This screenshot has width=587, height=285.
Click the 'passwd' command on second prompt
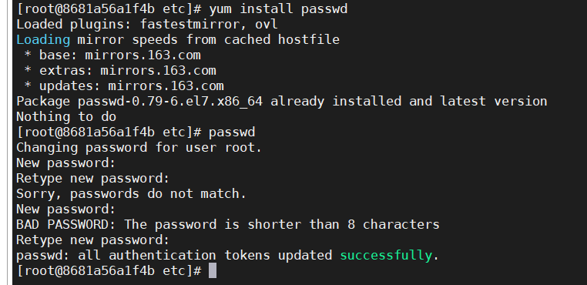click(232, 132)
